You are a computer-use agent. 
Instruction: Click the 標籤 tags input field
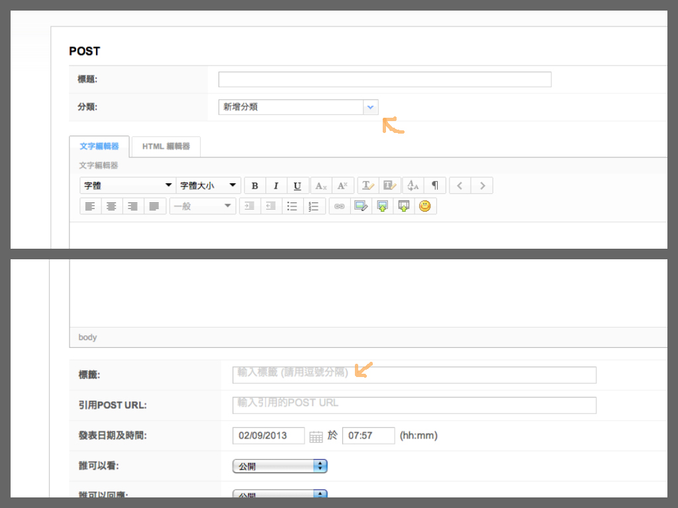[414, 375]
